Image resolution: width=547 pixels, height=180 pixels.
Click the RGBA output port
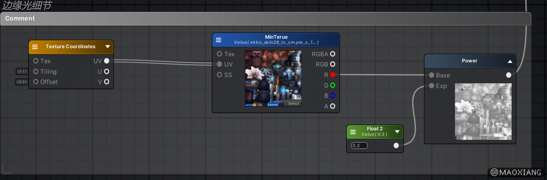(332, 54)
